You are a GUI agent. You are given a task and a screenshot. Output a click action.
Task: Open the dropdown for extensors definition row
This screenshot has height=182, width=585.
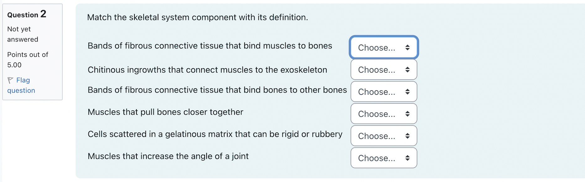click(383, 158)
